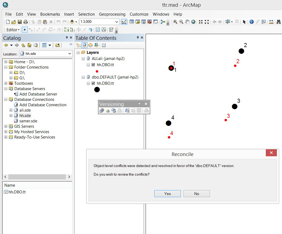Click List By Drawing Order icon
Viewport: 282px width, 234px height.
78,45
